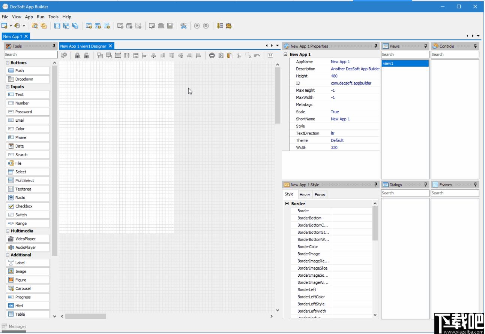
Task: Click the recent apps clock icon
Action: [17, 26]
